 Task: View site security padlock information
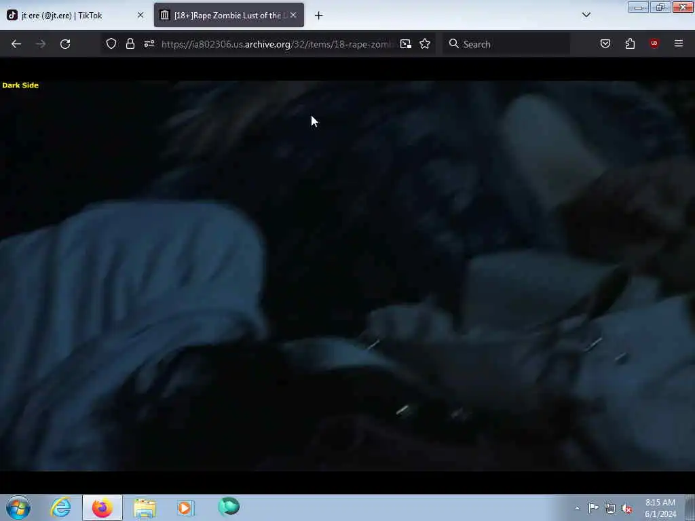130,43
